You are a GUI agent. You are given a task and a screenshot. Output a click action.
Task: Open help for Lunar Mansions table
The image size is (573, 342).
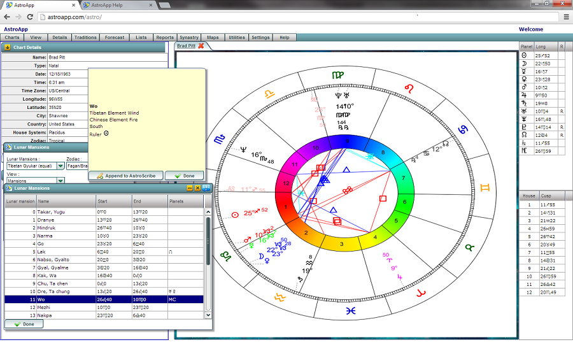[206, 188]
